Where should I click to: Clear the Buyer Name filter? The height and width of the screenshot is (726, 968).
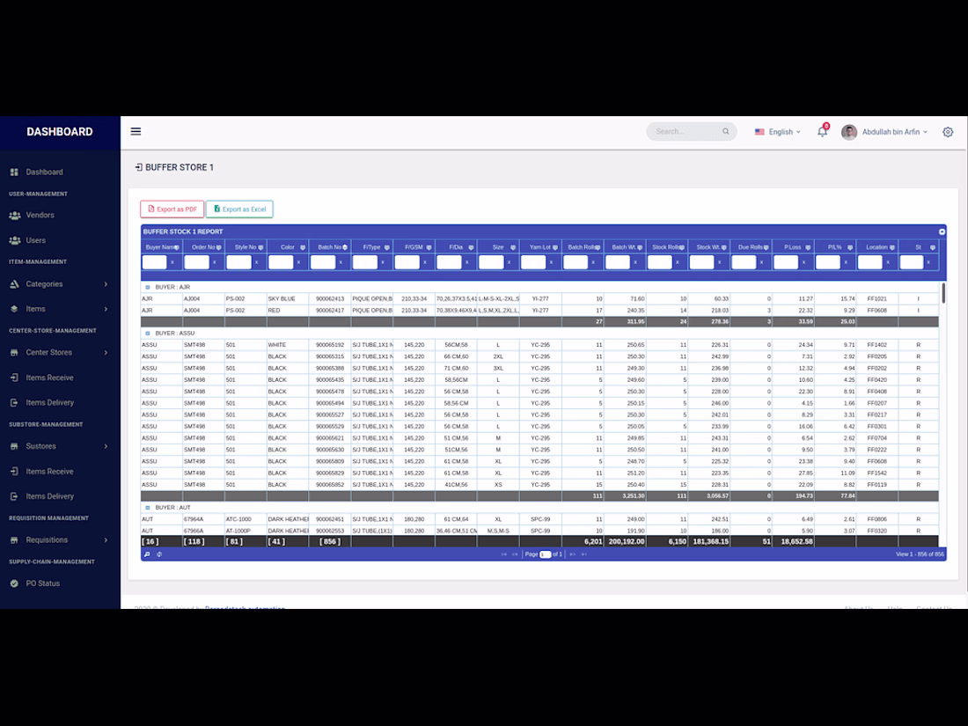(x=172, y=262)
